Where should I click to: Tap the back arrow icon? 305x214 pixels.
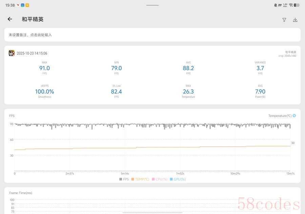pos(10,19)
